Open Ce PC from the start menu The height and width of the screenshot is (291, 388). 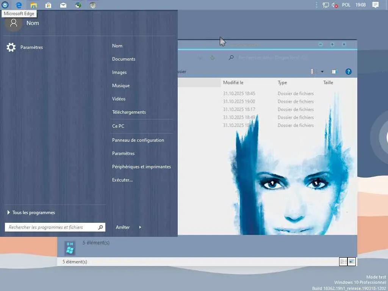[x=118, y=126]
